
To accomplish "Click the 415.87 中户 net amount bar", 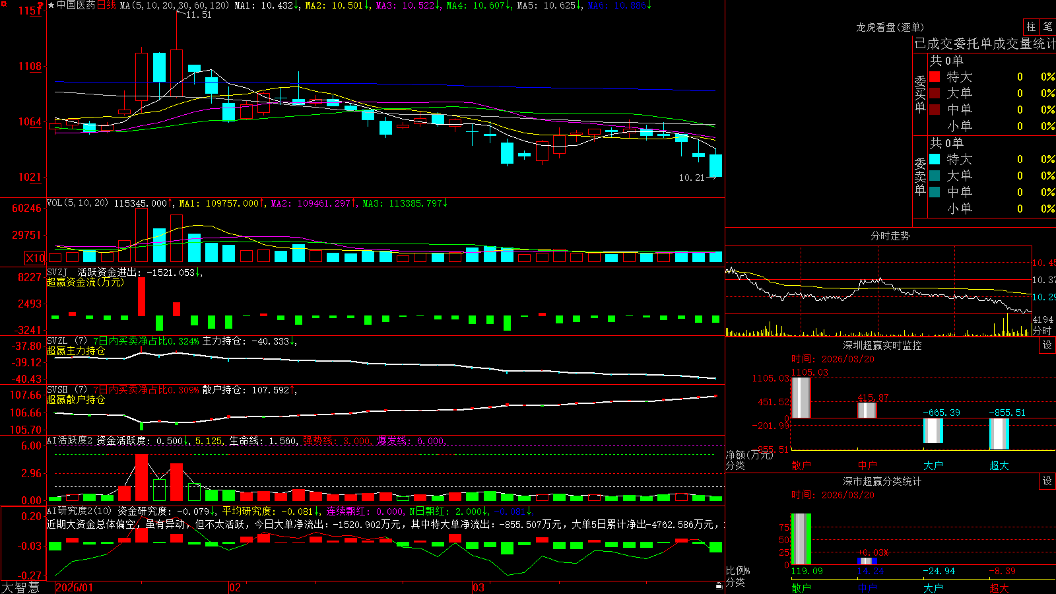I will point(867,410).
